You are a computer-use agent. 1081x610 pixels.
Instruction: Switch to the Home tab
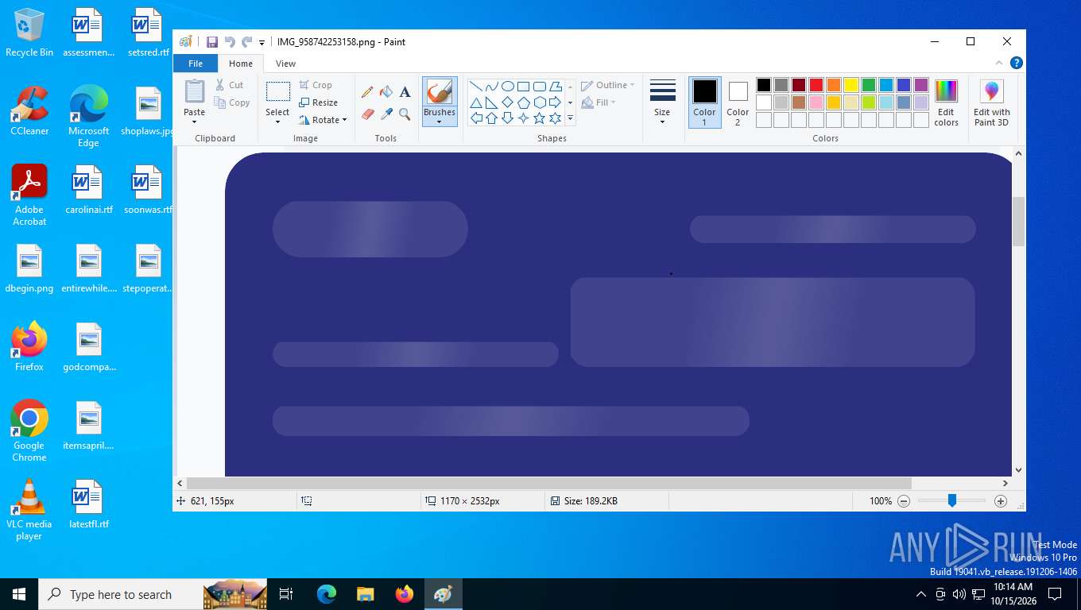point(241,64)
